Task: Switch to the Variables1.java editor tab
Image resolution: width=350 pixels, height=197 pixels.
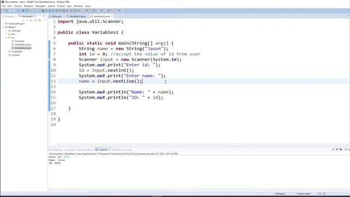Action: point(76,16)
